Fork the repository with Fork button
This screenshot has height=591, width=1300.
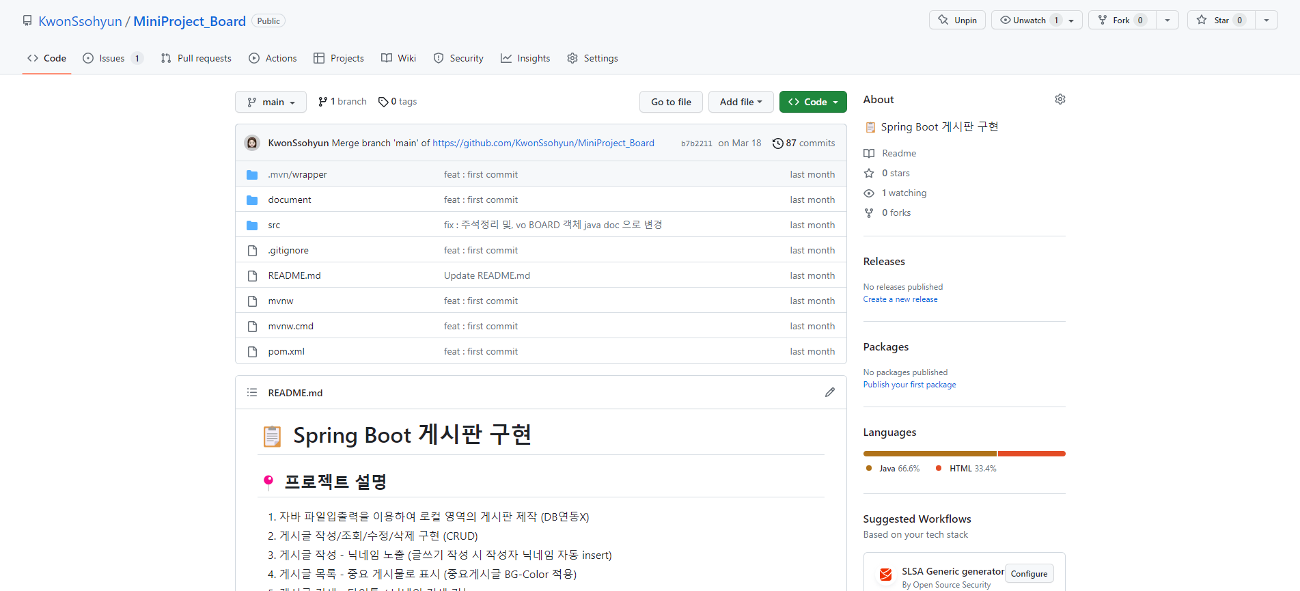(1122, 20)
